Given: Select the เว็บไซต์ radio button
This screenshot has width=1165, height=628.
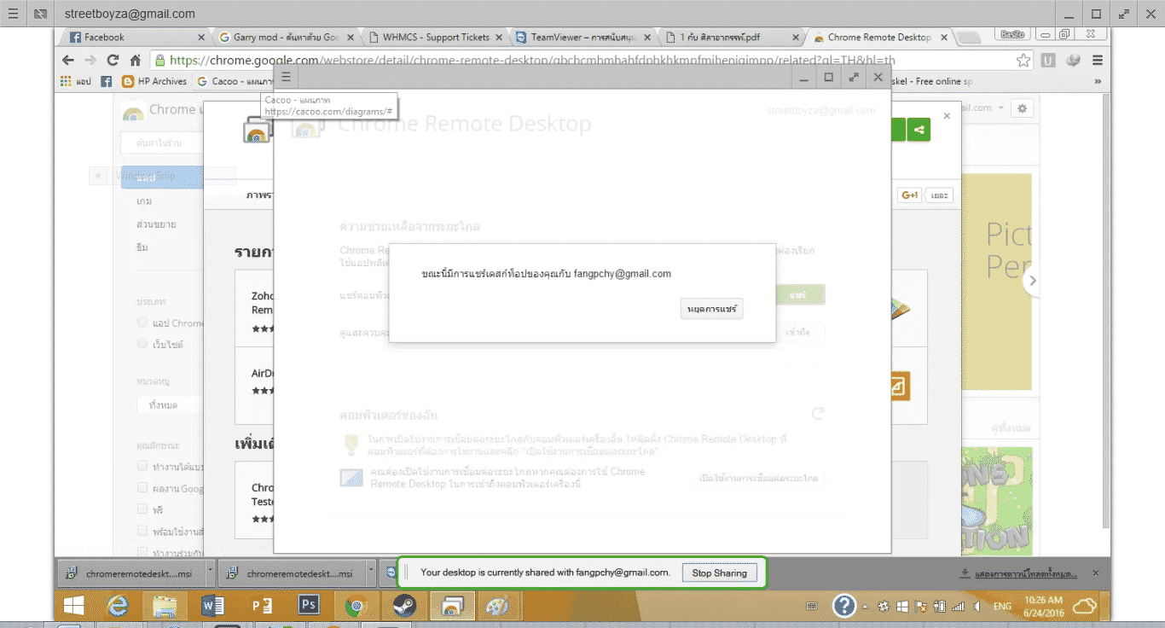Looking at the screenshot, I should click(142, 344).
